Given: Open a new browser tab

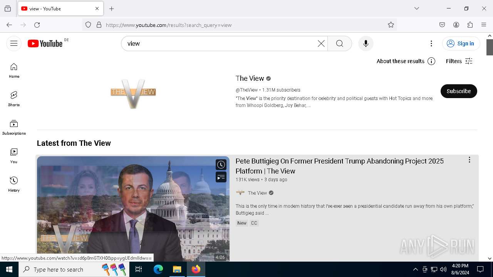Looking at the screenshot, I should (x=112, y=8).
